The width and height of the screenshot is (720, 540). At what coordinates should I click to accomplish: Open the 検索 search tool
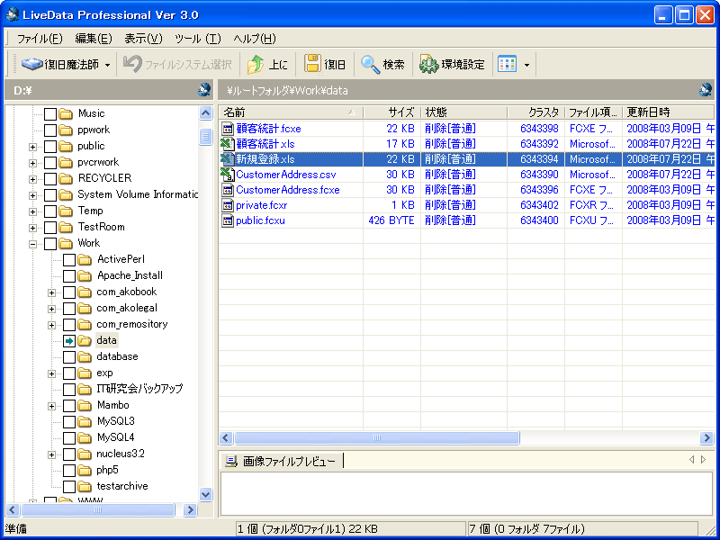[382, 65]
